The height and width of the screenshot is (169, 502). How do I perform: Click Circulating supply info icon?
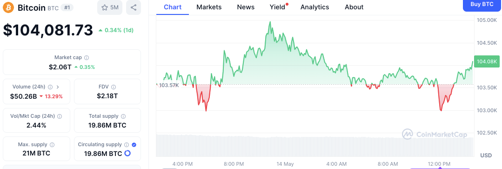(127, 145)
